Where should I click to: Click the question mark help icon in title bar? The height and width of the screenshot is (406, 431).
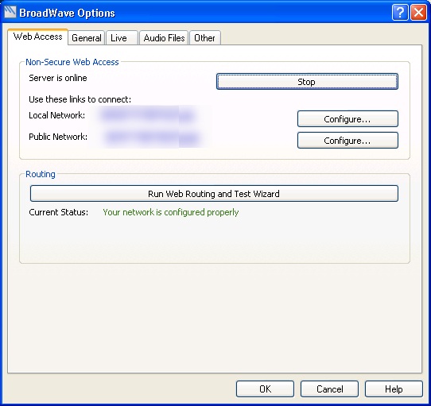coord(400,13)
